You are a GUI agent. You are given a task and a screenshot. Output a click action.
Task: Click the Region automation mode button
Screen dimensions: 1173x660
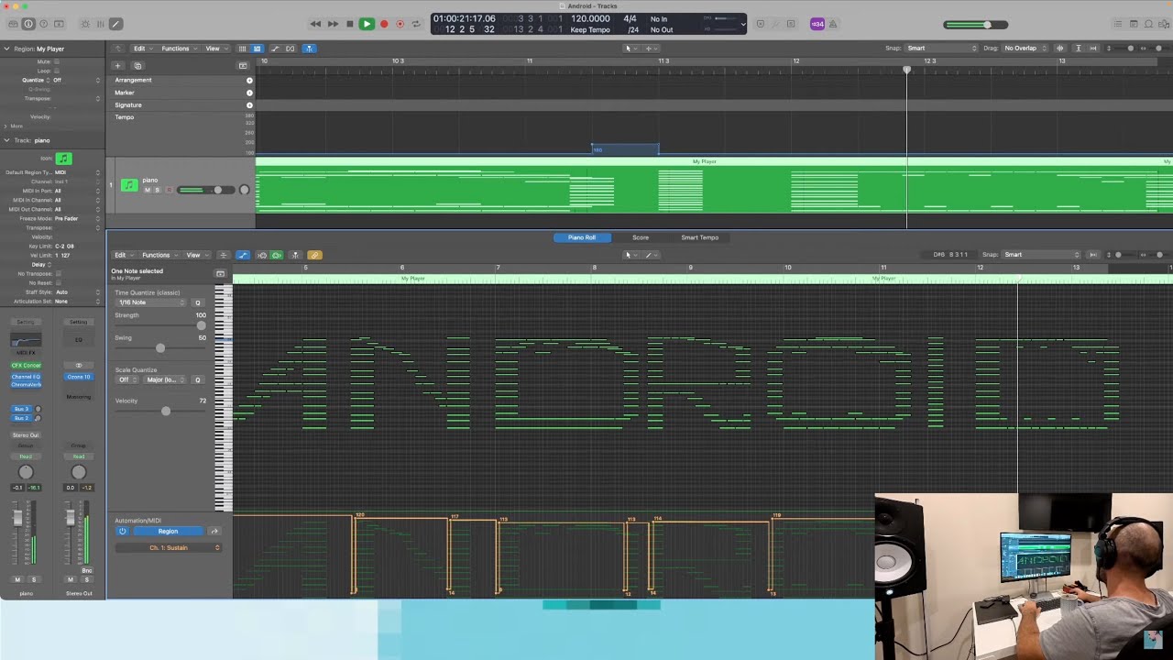(x=169, y=532)
